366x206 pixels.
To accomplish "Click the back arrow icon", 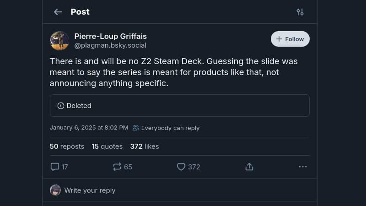I will click(x=58, y=12).
